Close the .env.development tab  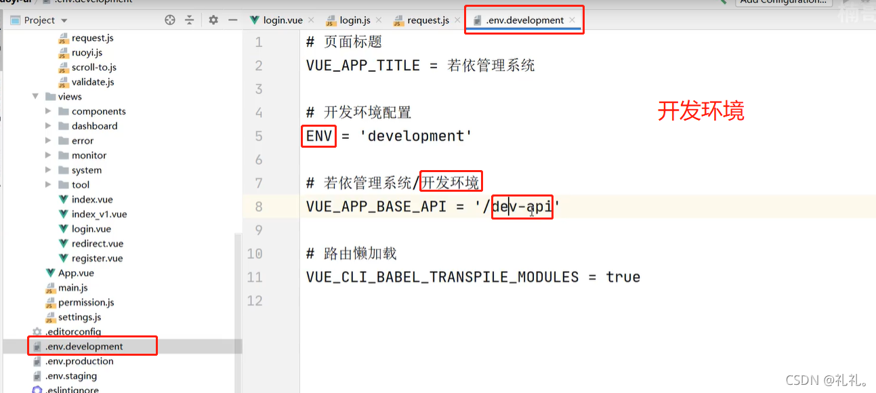click(572, 20)
